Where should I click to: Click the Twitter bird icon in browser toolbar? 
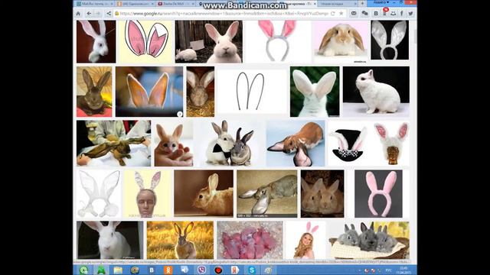(x=410, y=14)
